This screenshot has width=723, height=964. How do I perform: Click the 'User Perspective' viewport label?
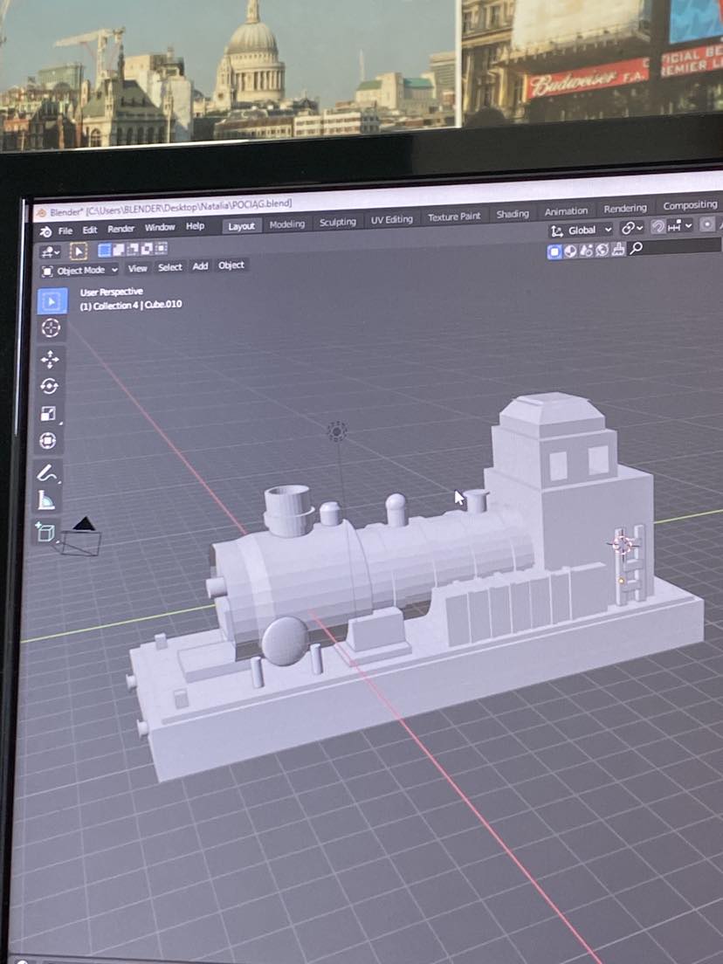(x=111, y=292)
